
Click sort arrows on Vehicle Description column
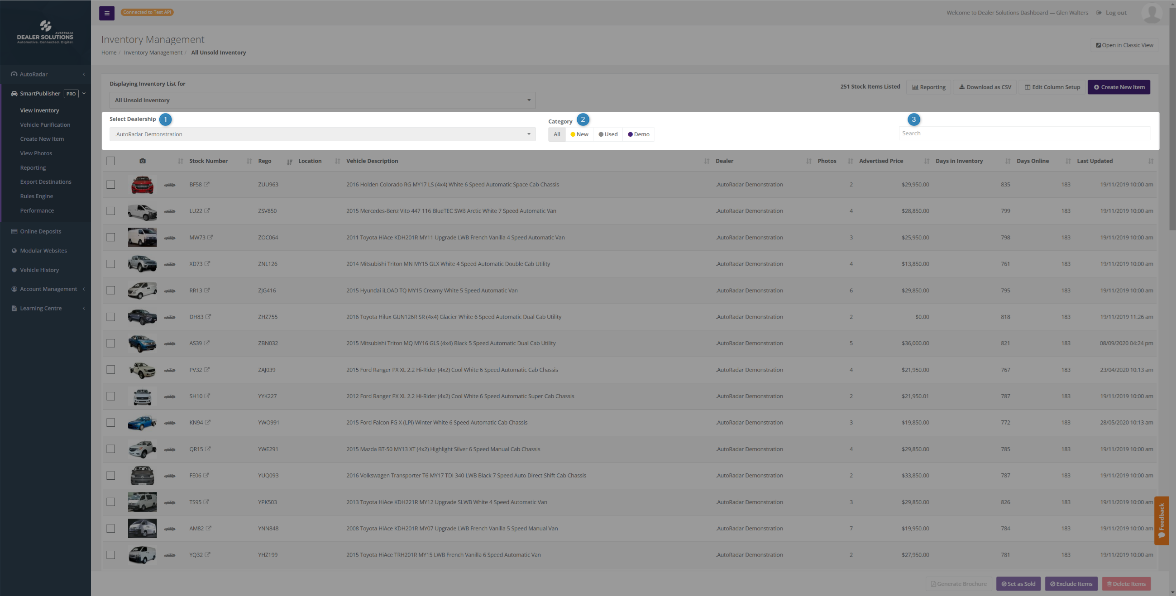click(x=707, y=161)
